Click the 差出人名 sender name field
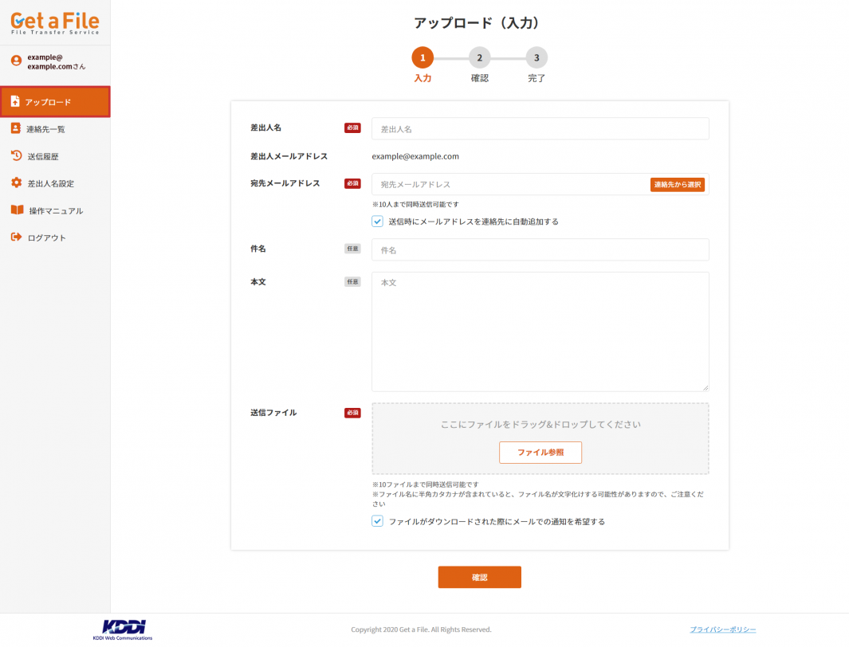 tap(540, 128)
